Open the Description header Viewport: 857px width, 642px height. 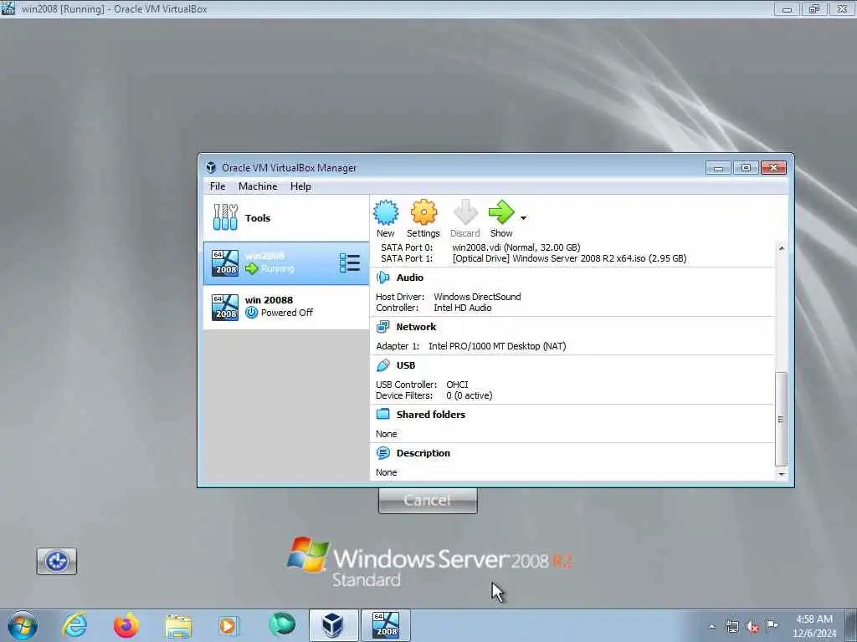423,453
